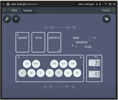
Task: Maximize the awe midi gen window
Action: pos(110,4)
